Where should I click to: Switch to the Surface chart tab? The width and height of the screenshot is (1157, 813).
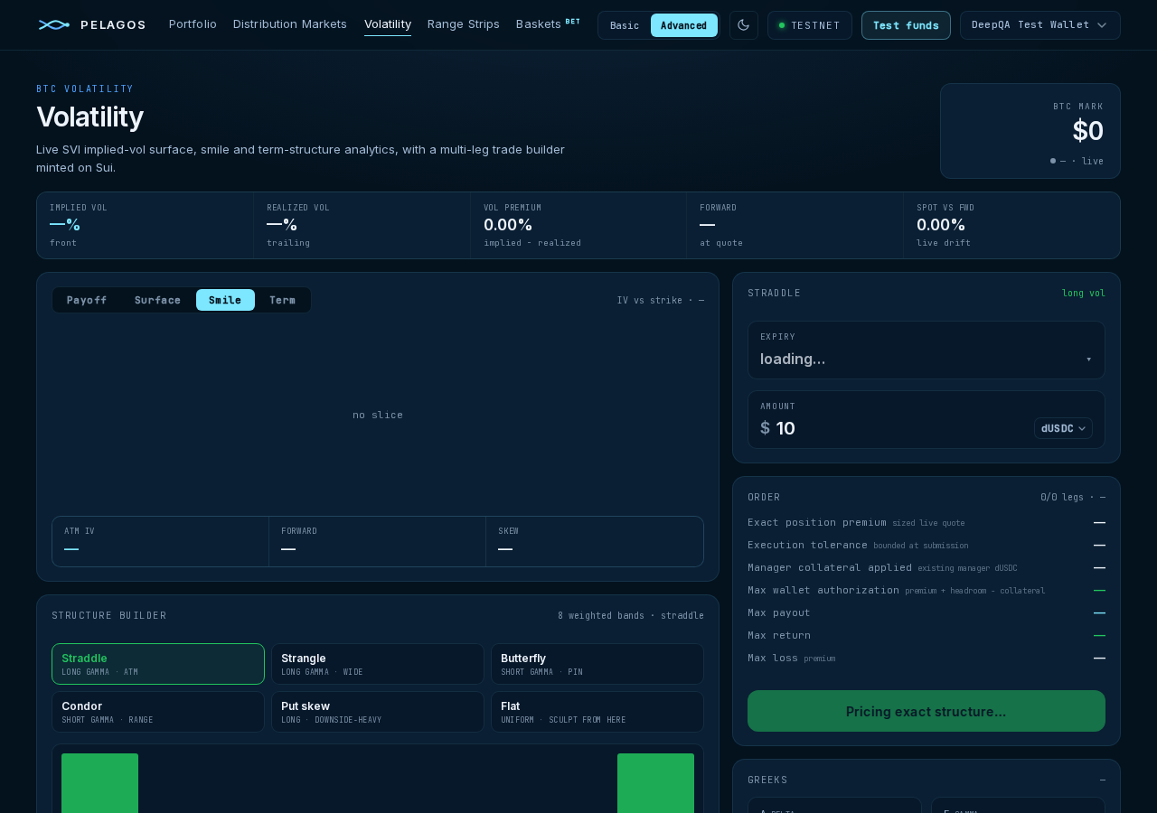(x=157, y=300)
